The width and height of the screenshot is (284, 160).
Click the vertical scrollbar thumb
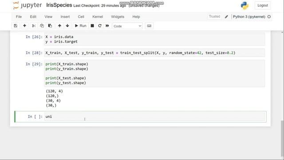(282, 138)
